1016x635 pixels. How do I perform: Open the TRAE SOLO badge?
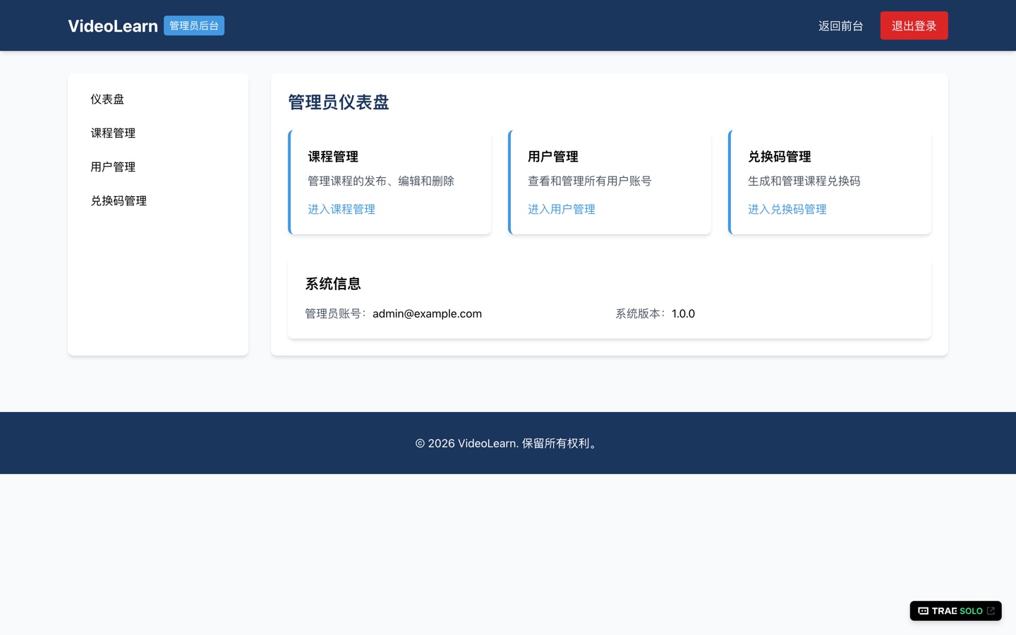(x=955, y=611)
